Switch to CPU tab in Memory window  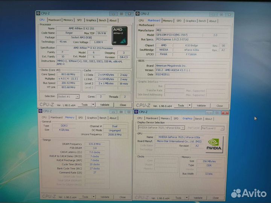click(44, 117)
